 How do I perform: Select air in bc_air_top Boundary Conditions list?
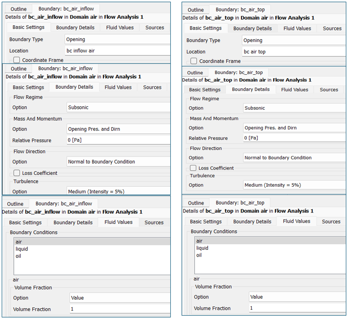tap(270, 241)
